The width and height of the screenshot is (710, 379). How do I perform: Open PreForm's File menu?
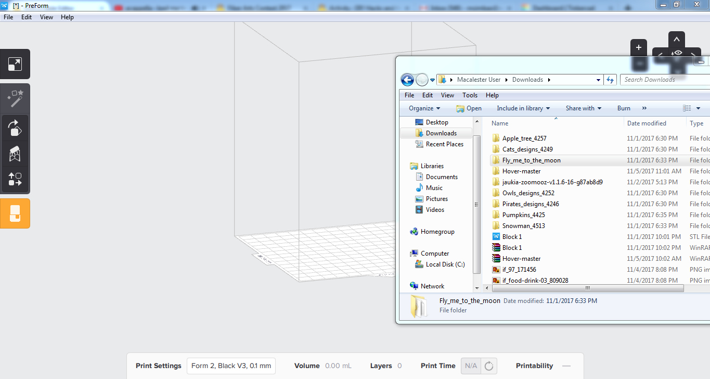[x=8, y=17]
